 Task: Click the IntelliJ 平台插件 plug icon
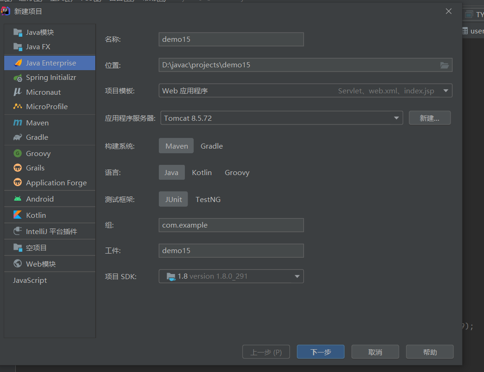tap(18, 231)
